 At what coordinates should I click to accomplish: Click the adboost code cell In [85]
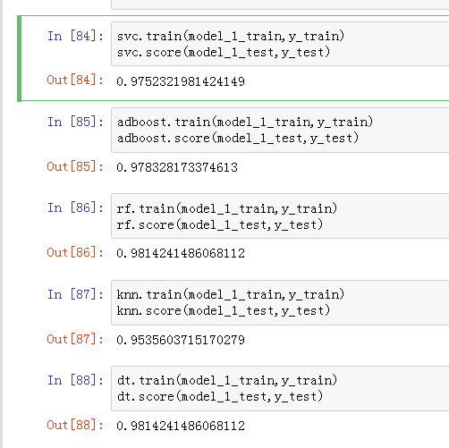[280, 130]
